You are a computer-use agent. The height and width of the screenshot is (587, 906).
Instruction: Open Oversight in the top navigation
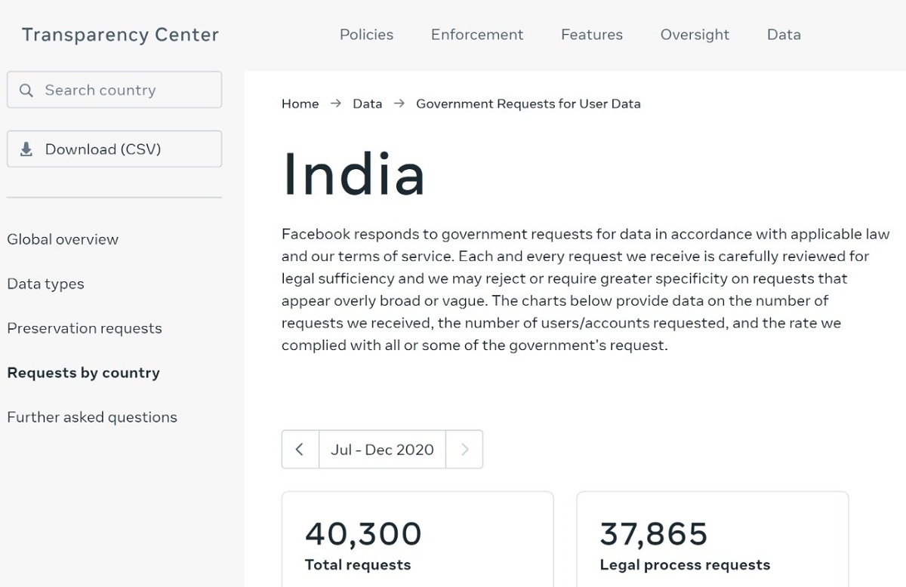695,35
